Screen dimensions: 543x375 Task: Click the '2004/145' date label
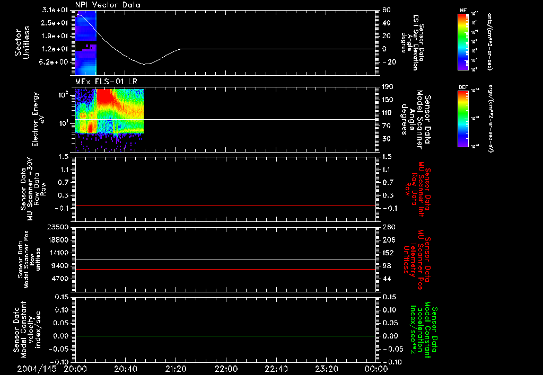click(37, 369)
